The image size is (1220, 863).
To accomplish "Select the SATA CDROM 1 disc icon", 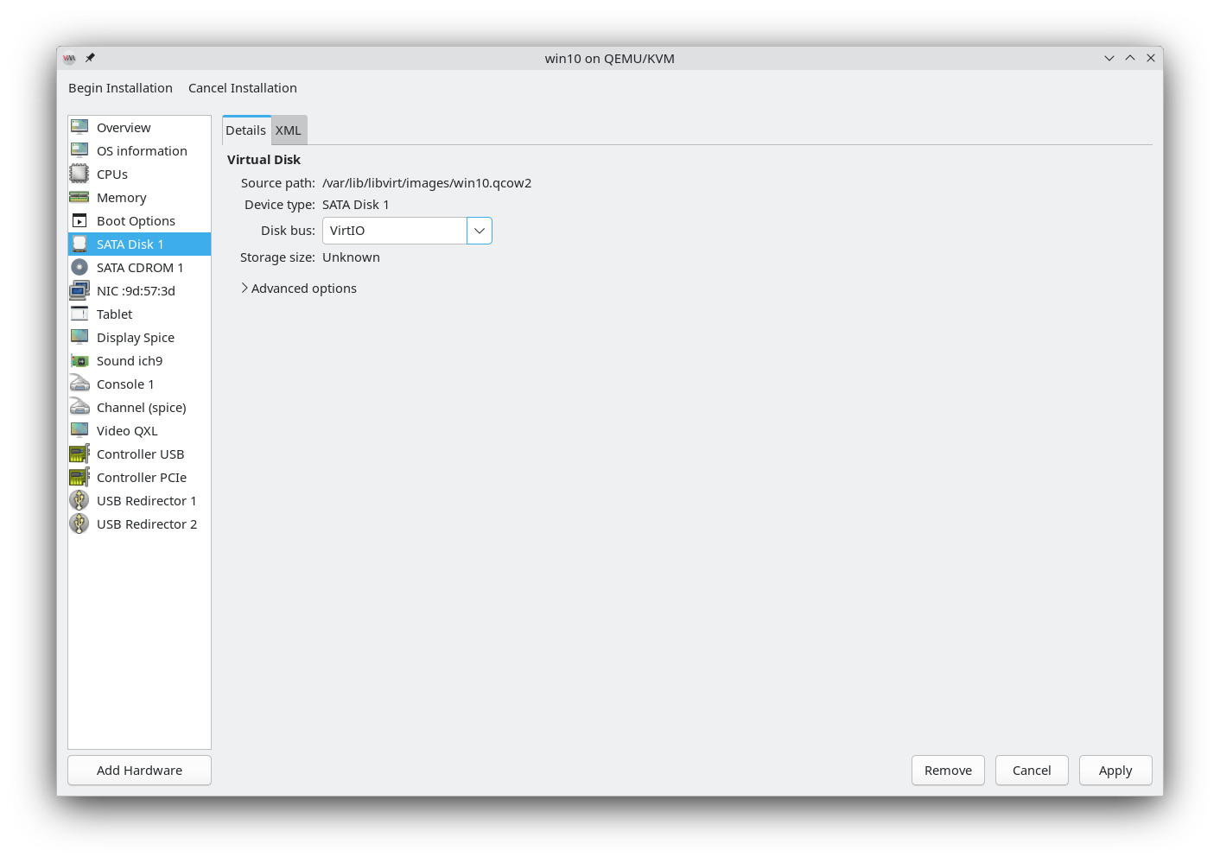I will click(x=79, y=267).
